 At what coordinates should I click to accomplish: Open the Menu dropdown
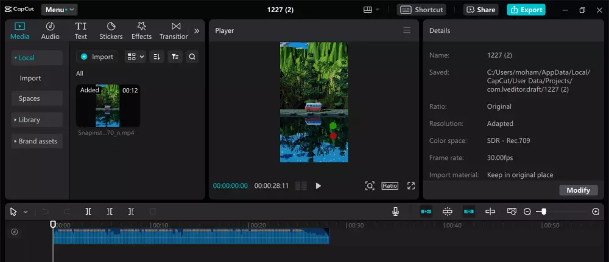60,10
